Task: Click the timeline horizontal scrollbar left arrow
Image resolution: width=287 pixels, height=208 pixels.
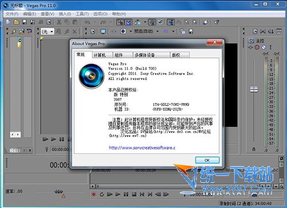Action: [x=92, y=186]
